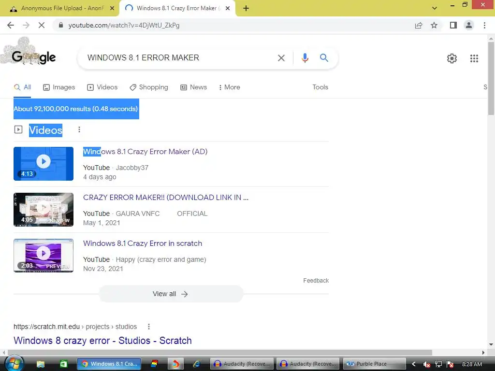Image resolution: width=495 pixels, height=371 pixels.
Task: Expand the More search categories
Action: click(x=230, y=87)
